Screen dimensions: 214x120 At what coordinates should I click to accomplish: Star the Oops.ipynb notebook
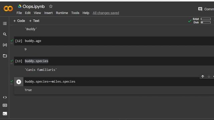(51, 6)
